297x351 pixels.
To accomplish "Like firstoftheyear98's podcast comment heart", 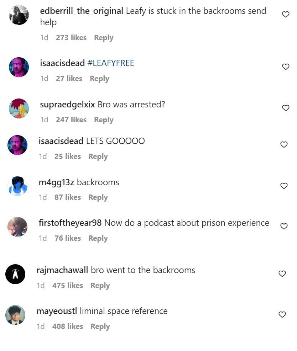I will [x=284, y=227].
